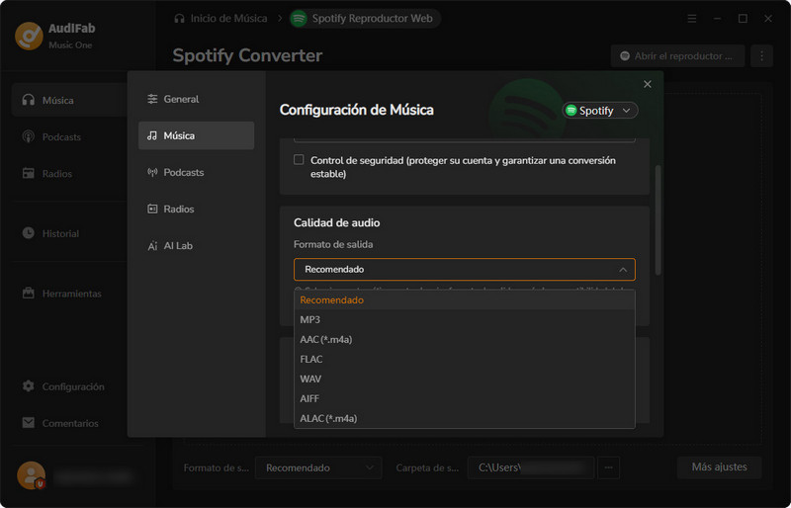This screenshot has width=791, height=508.
Task: Click the user avatar icon
Action: tap(31, 475)
